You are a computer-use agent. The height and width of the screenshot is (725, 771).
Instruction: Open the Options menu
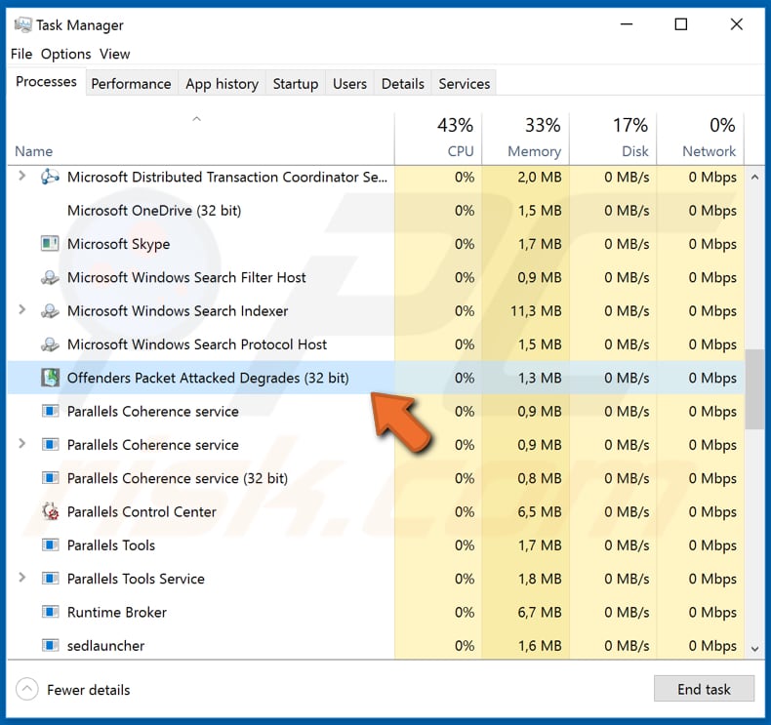point(66,54)
